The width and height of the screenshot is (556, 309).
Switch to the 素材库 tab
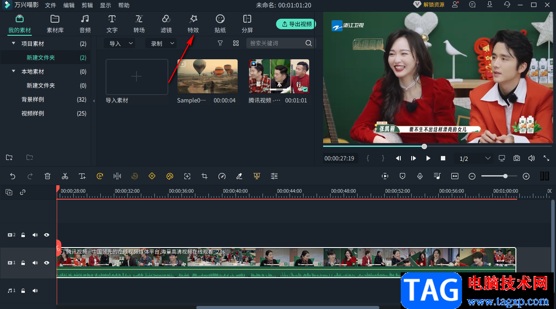click(x=55, y=24)
